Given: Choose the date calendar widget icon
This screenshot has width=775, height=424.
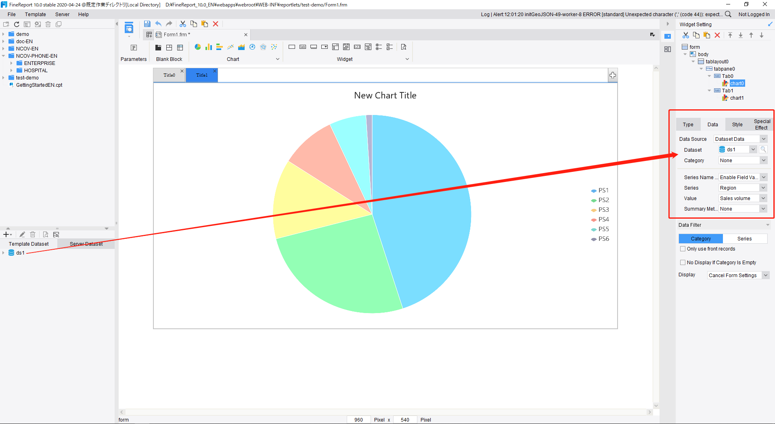Looking at the screenshot, I should pos(346,47).
